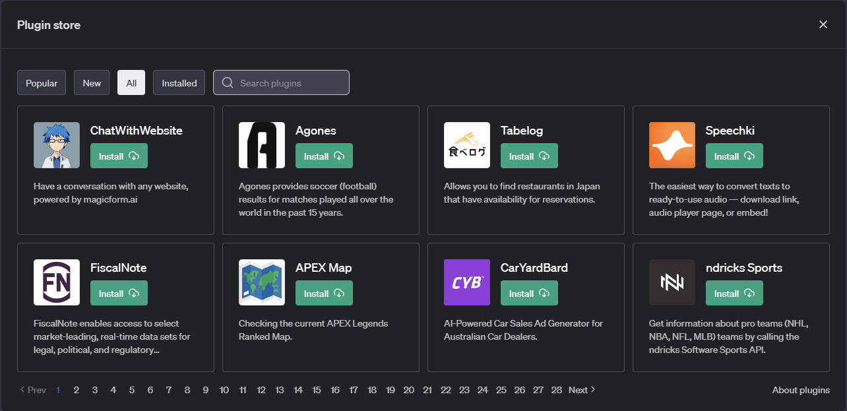The image size is (847, 411).
Task: Show the Installed plugins tab
Action: tap(179, 83)
